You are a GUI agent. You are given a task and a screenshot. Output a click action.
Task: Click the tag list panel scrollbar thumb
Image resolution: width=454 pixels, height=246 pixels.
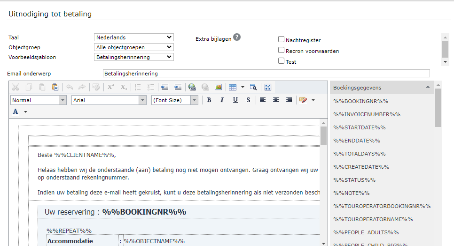point(438,107)
